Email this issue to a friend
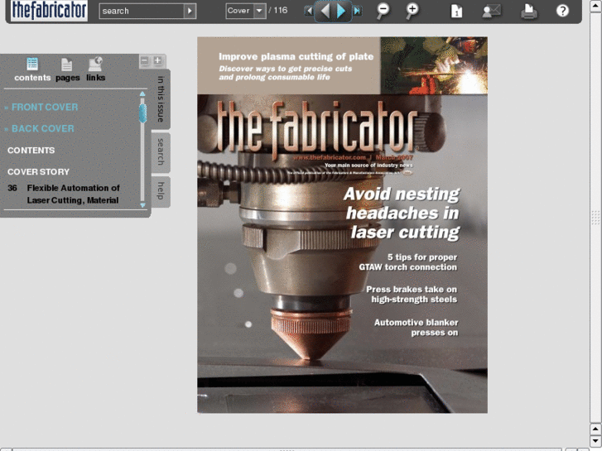The width and height of the screenshot is (602, 451). 491,11
